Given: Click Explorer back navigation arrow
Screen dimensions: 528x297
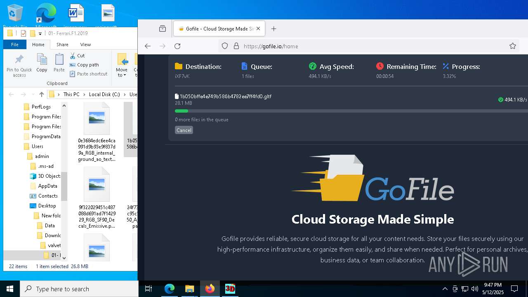Looking at the screenshot, I should (x=11, y=94).
